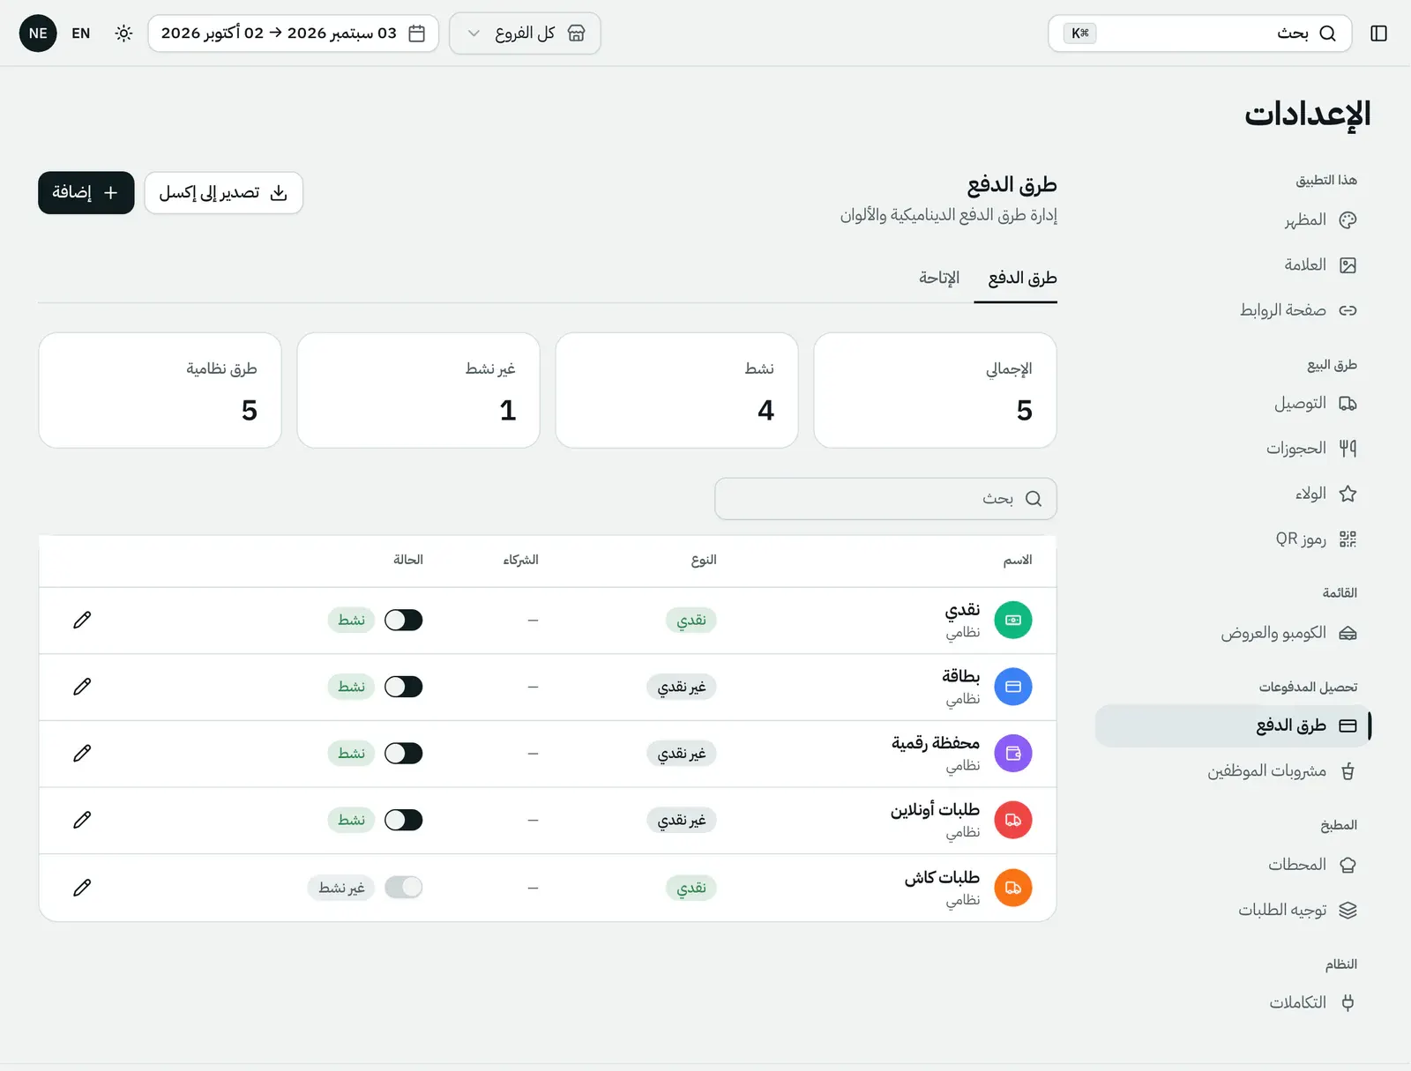Toggle status switch for بطاقة
Screen dimensions: 1411x1071
(x=404, y=687)
